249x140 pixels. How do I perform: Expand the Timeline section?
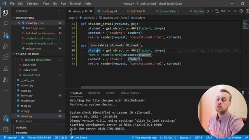(38, 133)
